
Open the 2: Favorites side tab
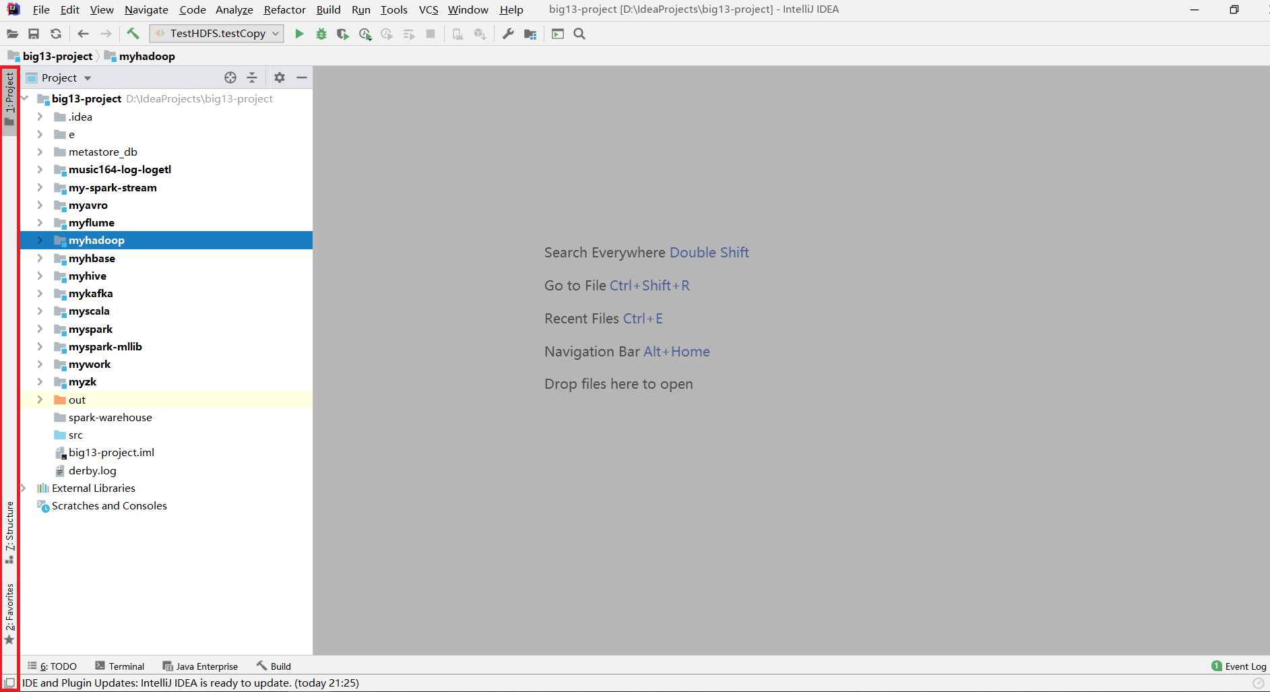pos(9,613)
